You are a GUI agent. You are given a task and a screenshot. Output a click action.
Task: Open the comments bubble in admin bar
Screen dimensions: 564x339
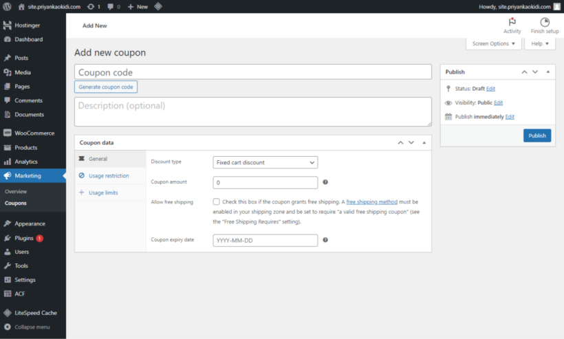(113, 6)
